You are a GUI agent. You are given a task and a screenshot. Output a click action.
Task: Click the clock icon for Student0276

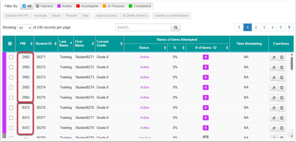(282, 108)
